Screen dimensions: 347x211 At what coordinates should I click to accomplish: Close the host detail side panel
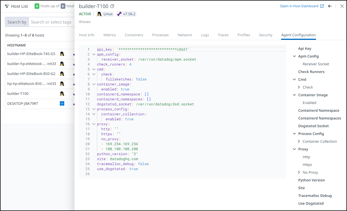[342, 6]
